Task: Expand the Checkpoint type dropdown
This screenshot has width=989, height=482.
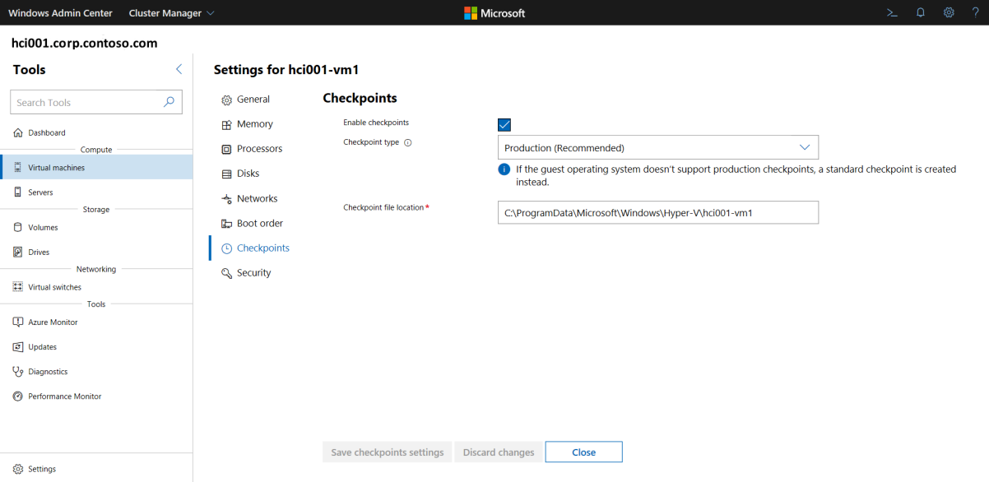Action: (657, 148)
